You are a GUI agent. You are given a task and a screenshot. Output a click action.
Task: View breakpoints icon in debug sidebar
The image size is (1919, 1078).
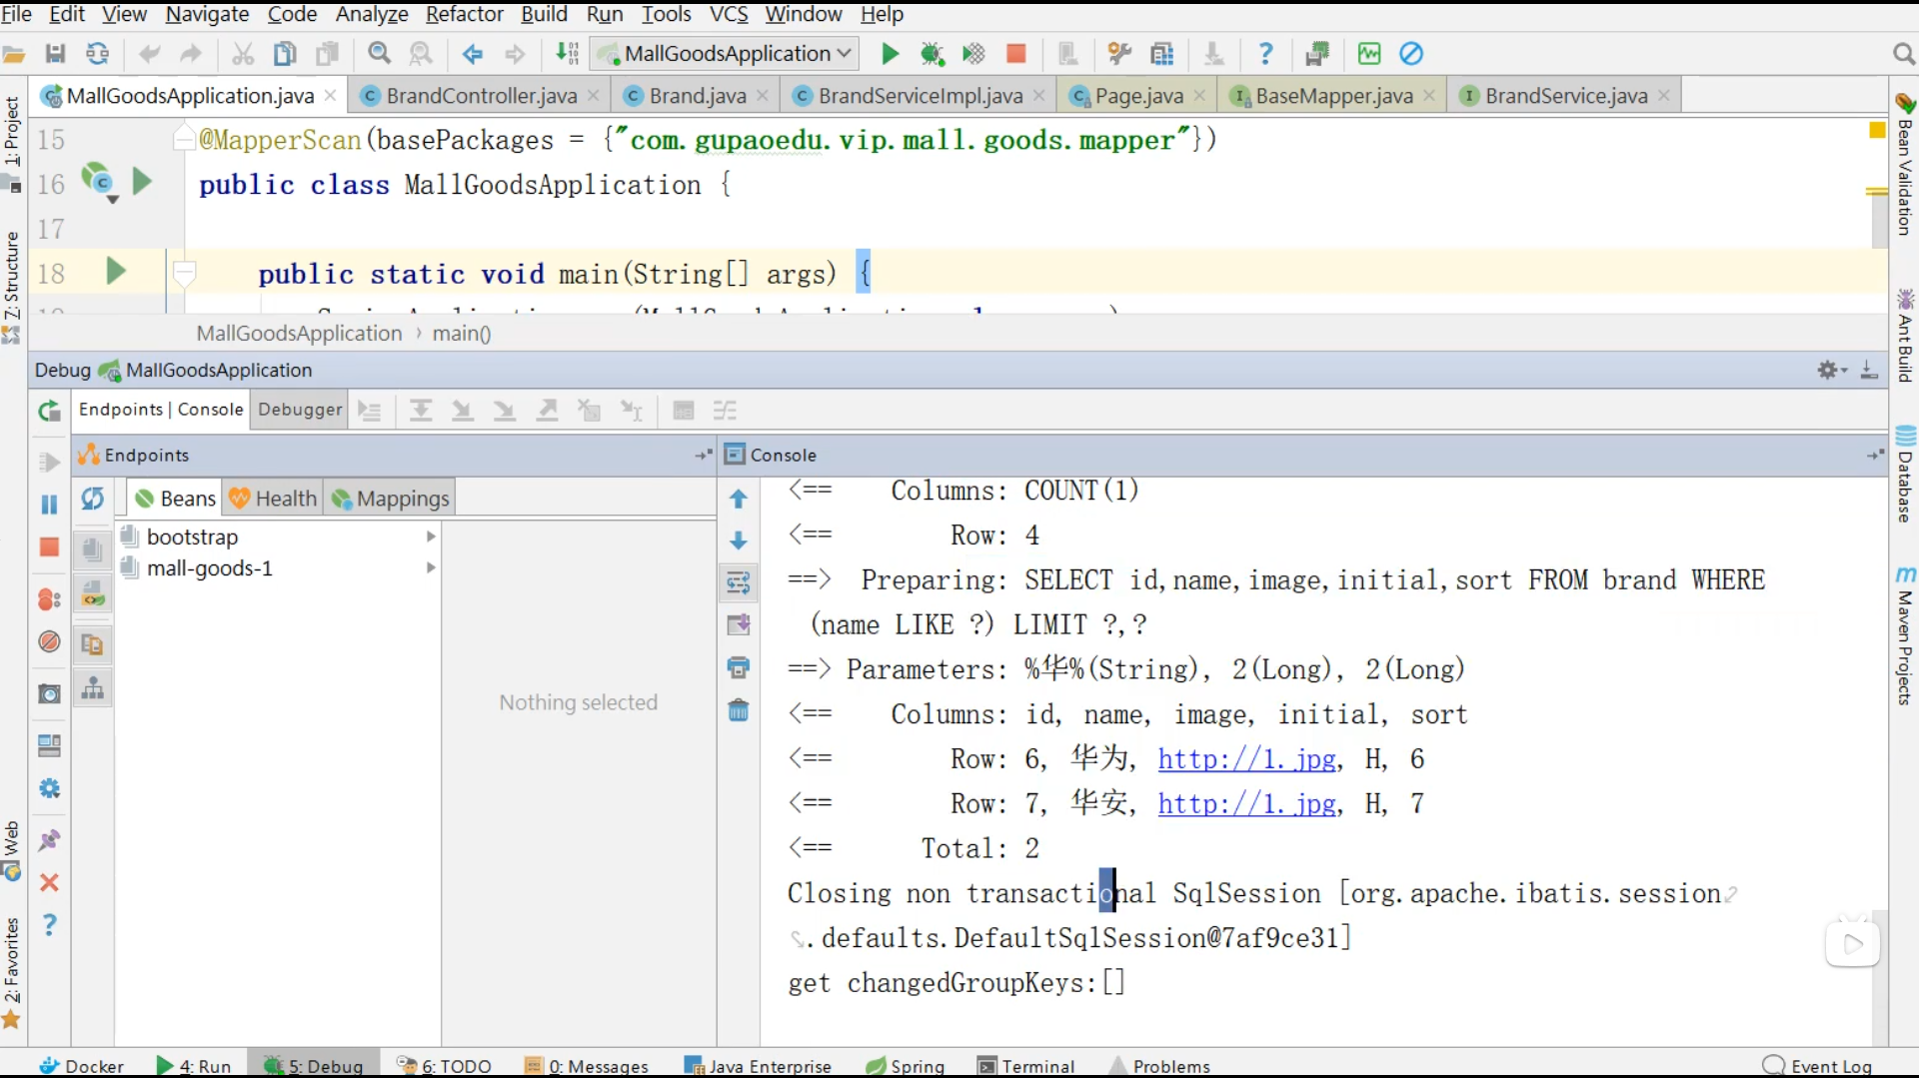point(49,599)
